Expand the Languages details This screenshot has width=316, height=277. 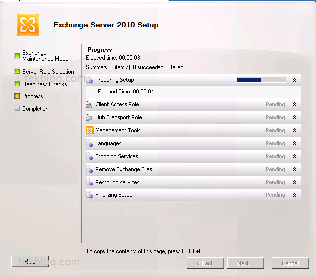point(295,143)
